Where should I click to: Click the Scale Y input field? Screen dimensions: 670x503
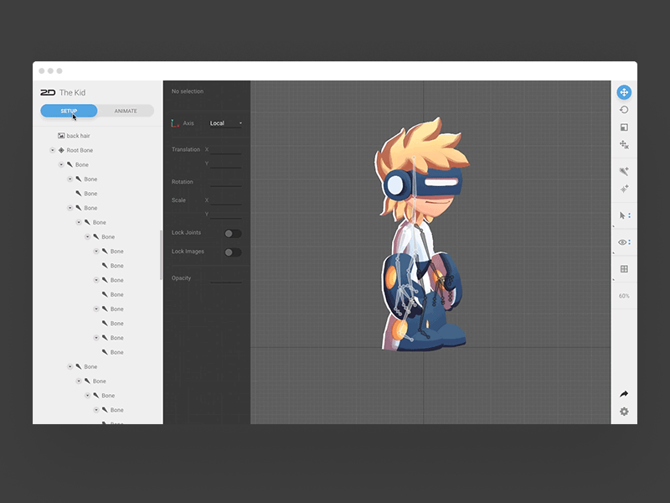click(x=226, y=214)
